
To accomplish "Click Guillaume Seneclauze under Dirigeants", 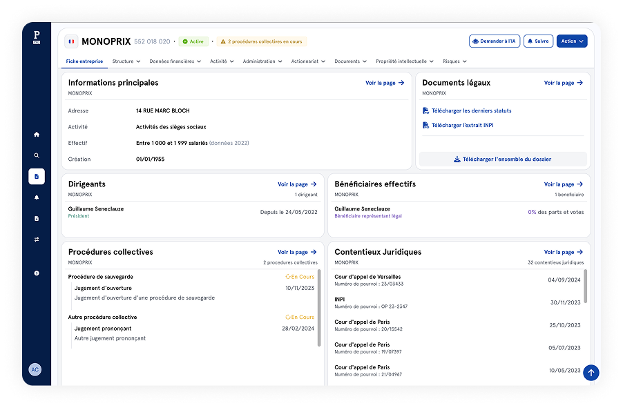I will pos(96,209).
